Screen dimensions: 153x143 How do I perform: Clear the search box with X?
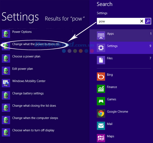click(x=142, y=21)
